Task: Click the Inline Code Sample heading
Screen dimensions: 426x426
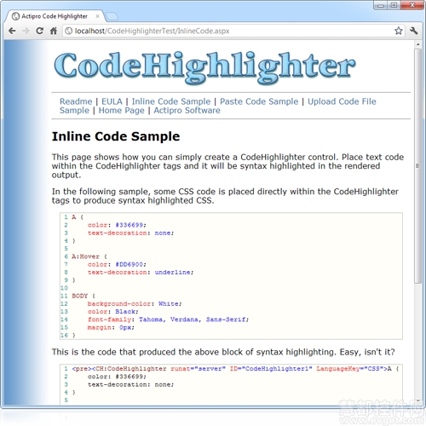Action: point(116,136)
